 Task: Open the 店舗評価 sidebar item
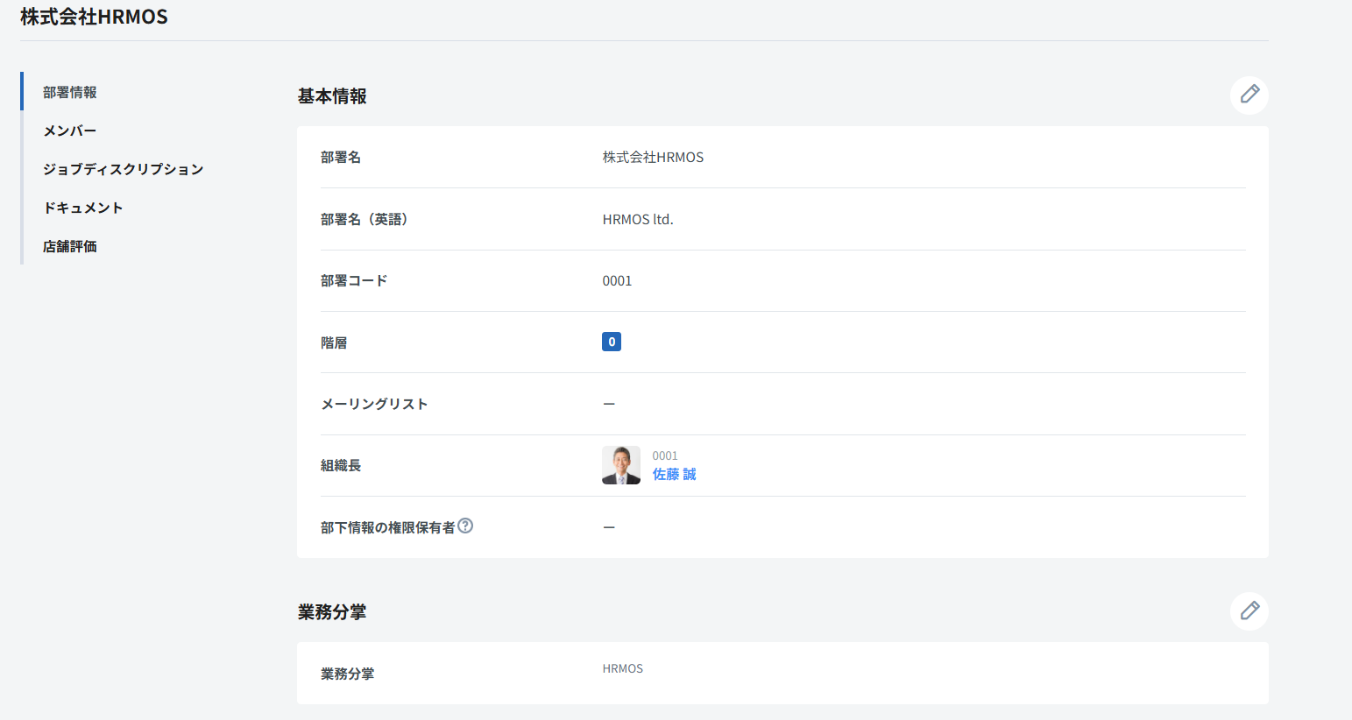[70, 246]
